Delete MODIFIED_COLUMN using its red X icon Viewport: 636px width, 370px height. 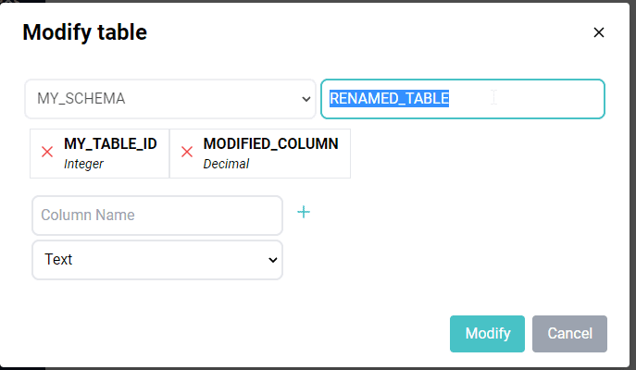[187, 152]
